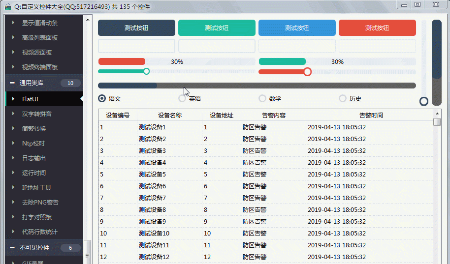Open the 日志输出 sidebar entry
The height and width of the screenshot is (264, 450).
(44, 158)
